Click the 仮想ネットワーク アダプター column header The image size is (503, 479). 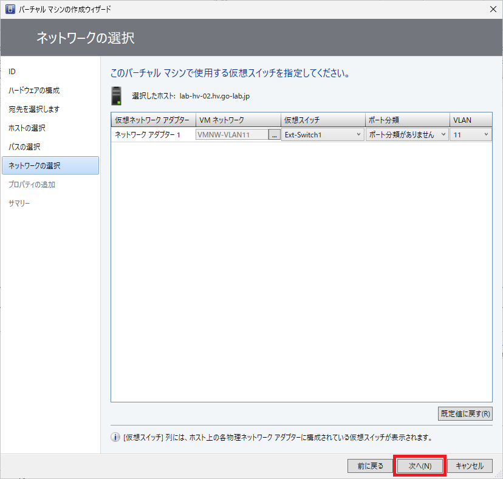point(153,120)
